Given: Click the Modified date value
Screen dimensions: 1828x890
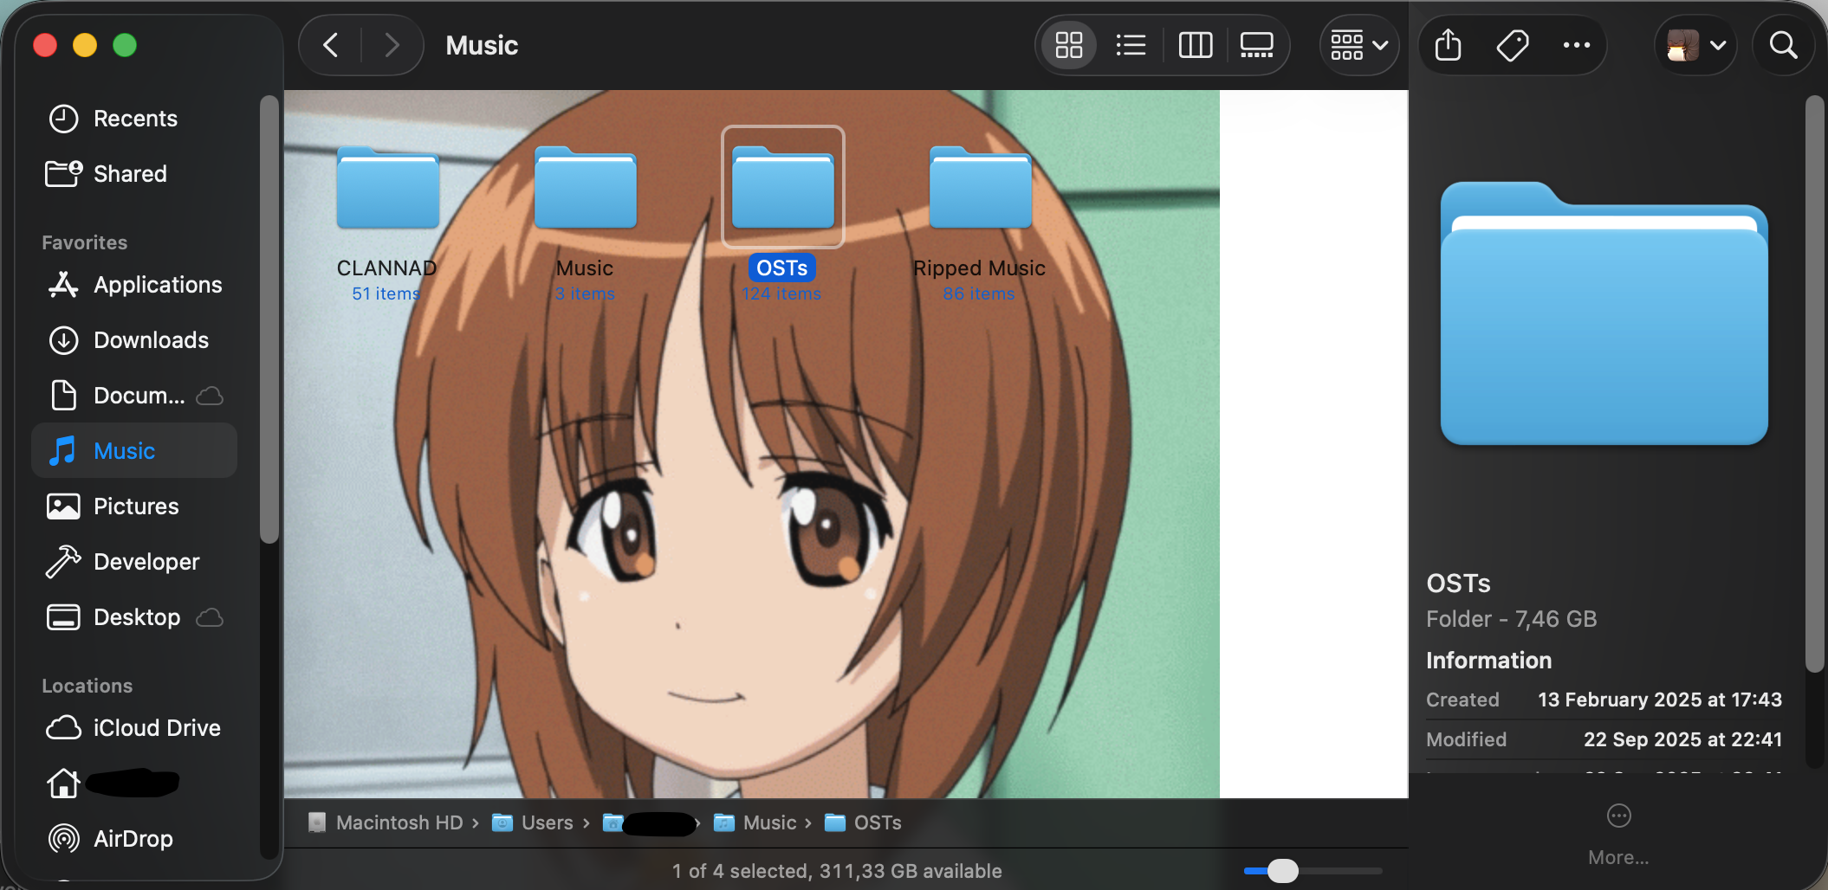Looking at the screenshot, I should [x=1682, y=739].
